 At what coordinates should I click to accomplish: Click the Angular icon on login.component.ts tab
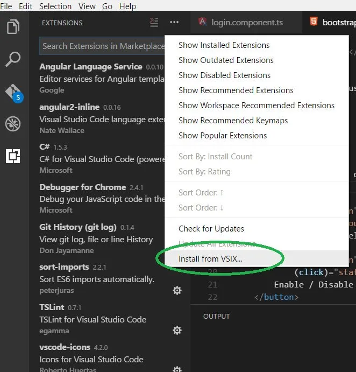point(203,22)
